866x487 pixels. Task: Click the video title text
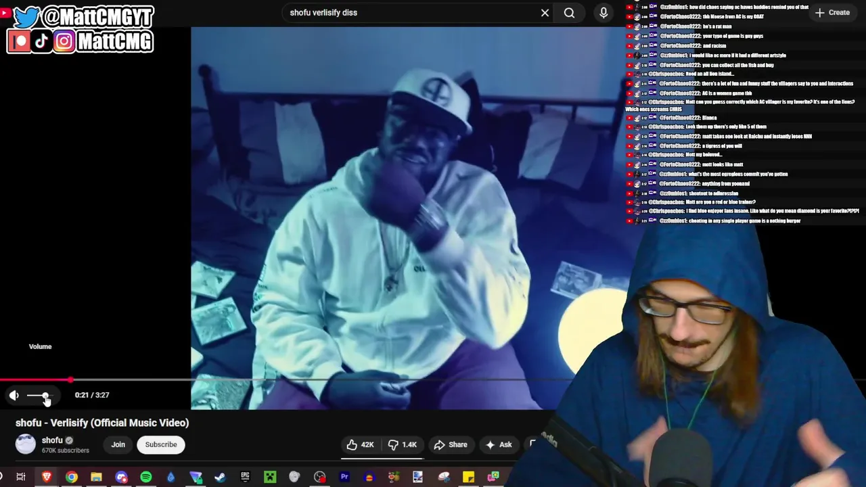(102, 423)
